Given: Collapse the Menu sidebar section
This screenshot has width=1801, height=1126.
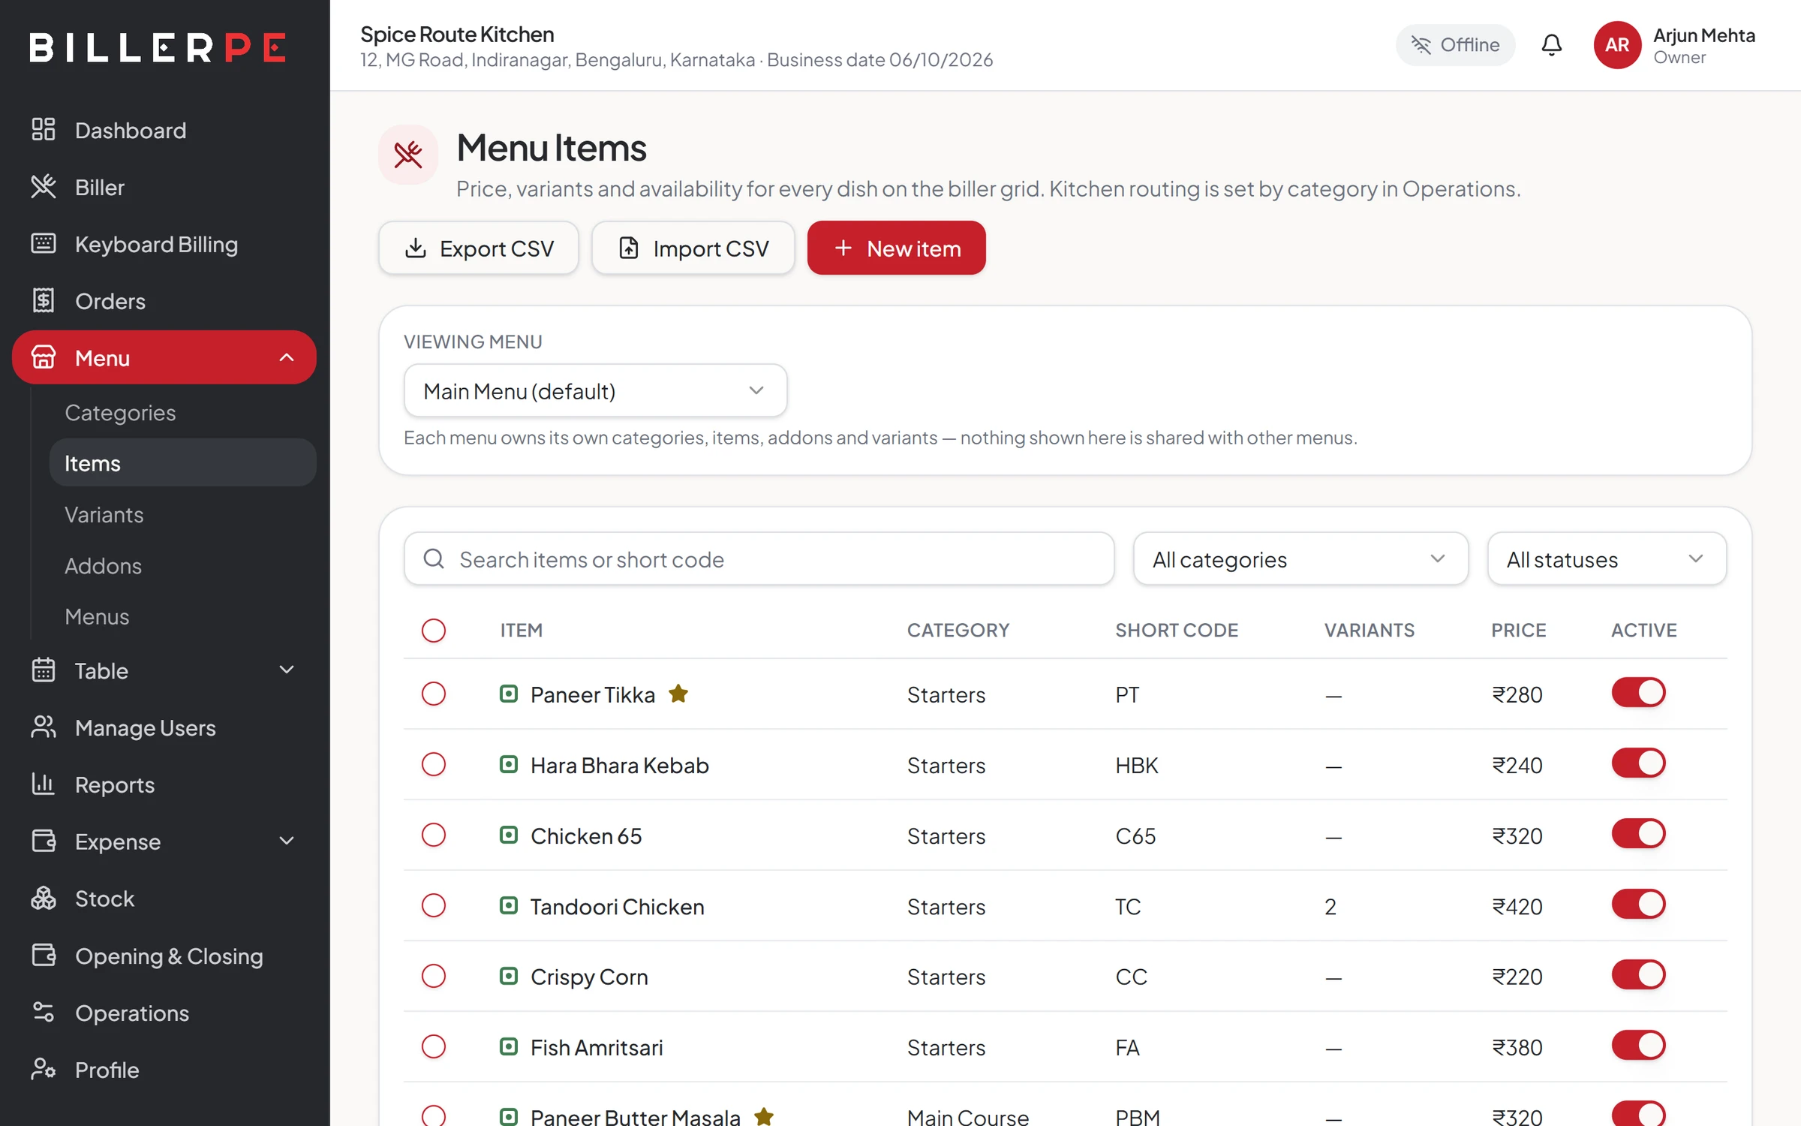Looking at the screenshot, I should (164, 357).
